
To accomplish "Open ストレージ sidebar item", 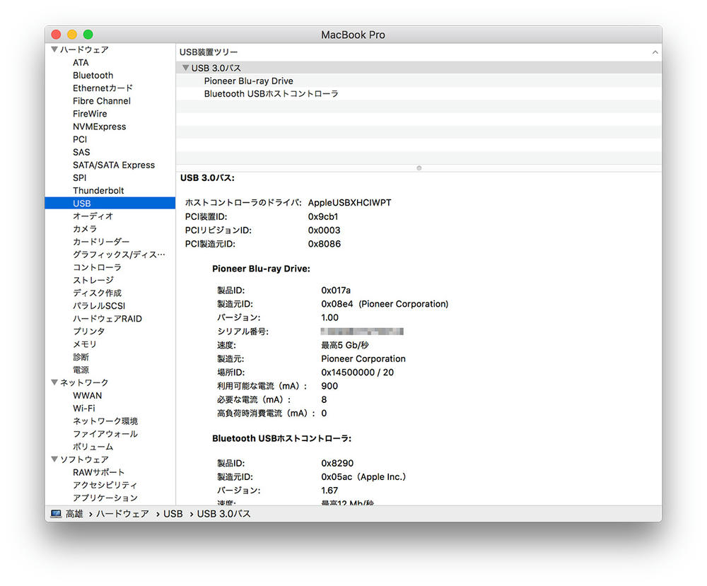I will 93,280.
